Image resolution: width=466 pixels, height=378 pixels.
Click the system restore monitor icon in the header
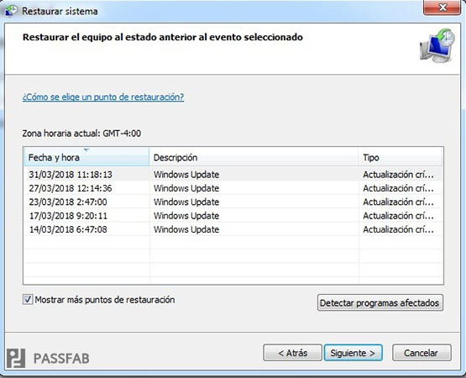click(437, 45)
